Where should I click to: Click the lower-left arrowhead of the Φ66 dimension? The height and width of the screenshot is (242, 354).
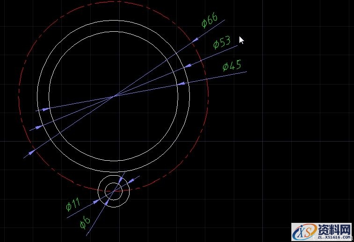point(32,151)
